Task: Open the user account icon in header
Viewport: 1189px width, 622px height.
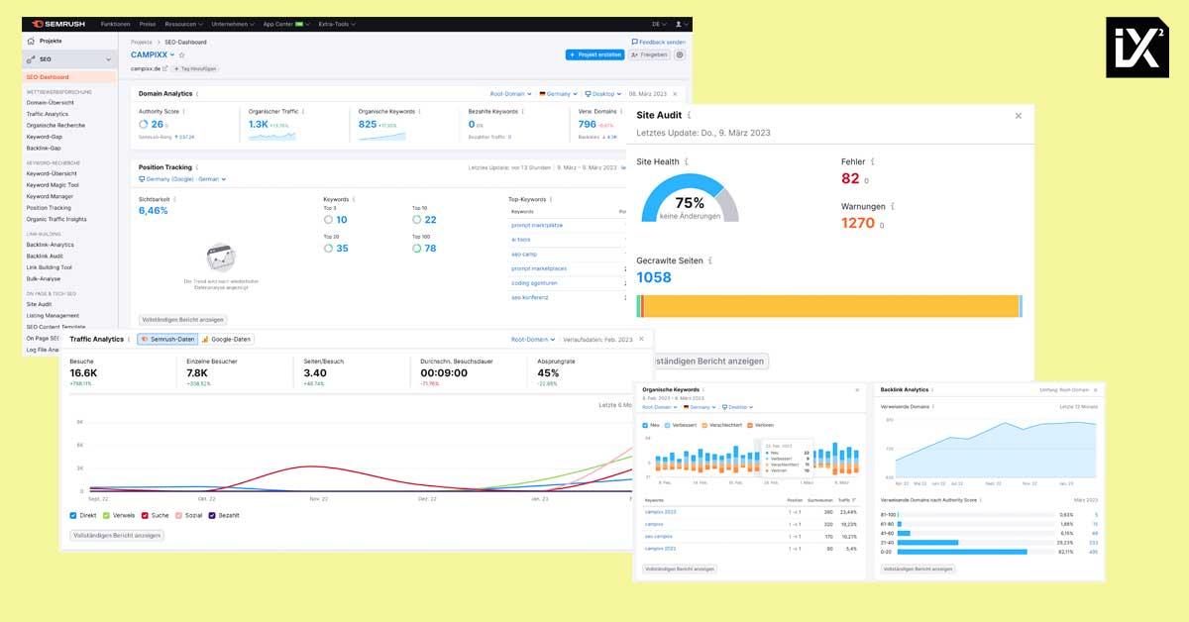Action: [679, 24]
